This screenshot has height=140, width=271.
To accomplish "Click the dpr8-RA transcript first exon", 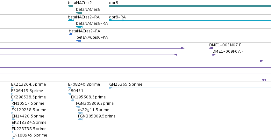I will tap(111, 20).
